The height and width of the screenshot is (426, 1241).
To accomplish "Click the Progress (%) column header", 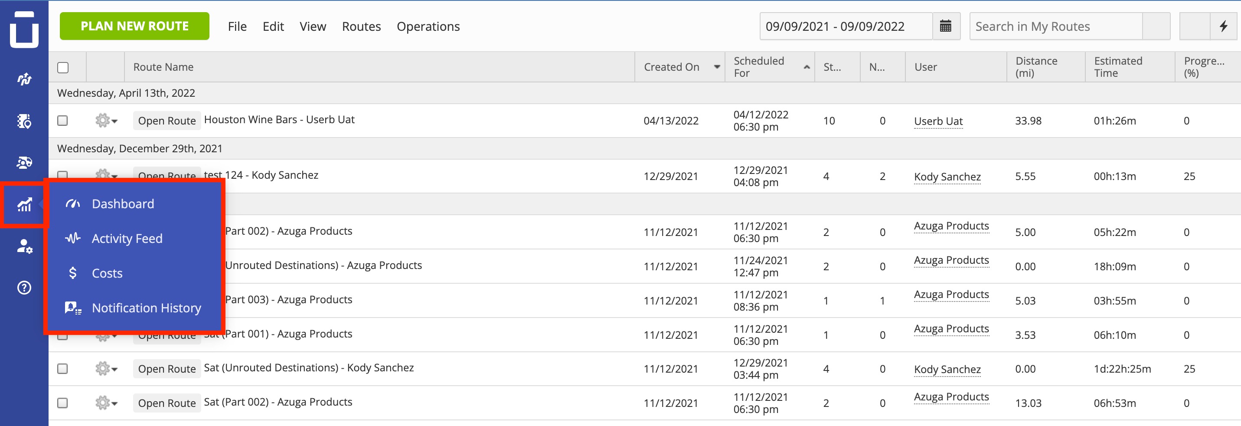I will click(1208, 67).
